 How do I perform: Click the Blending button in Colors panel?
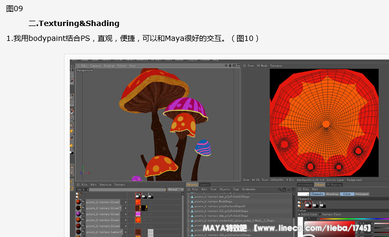[x=332, y=194]
